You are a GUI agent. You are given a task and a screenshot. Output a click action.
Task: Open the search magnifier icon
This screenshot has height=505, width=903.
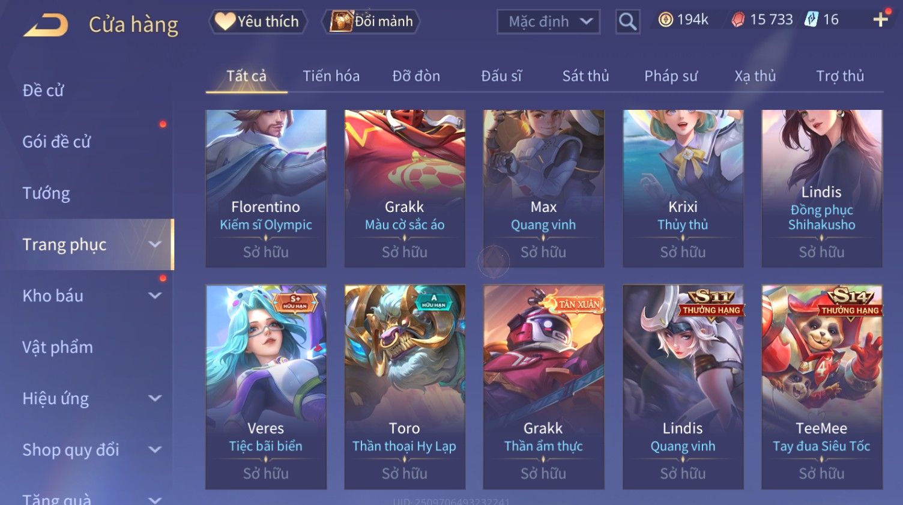pos(627,22)
